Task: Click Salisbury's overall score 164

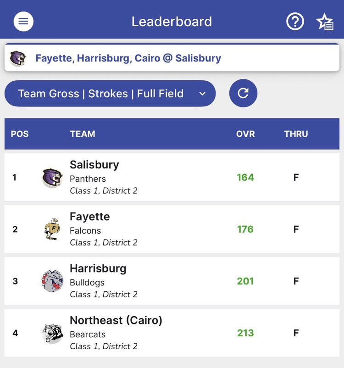Action: click(245, 178)
